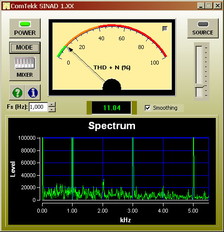Screen dimensions: 224x232
Task: Click the 3.00 kHz axis tick label
Action: [133, 211]
